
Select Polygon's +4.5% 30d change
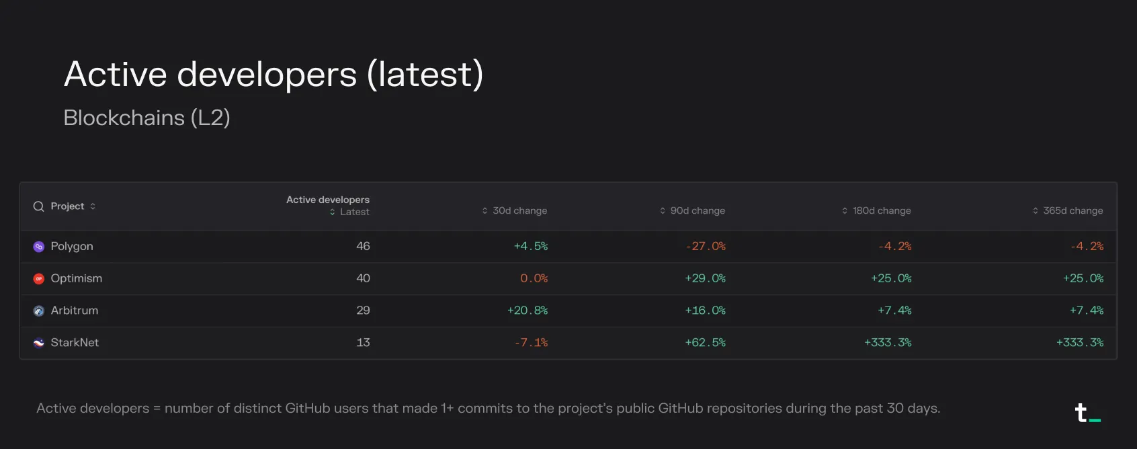531,246
